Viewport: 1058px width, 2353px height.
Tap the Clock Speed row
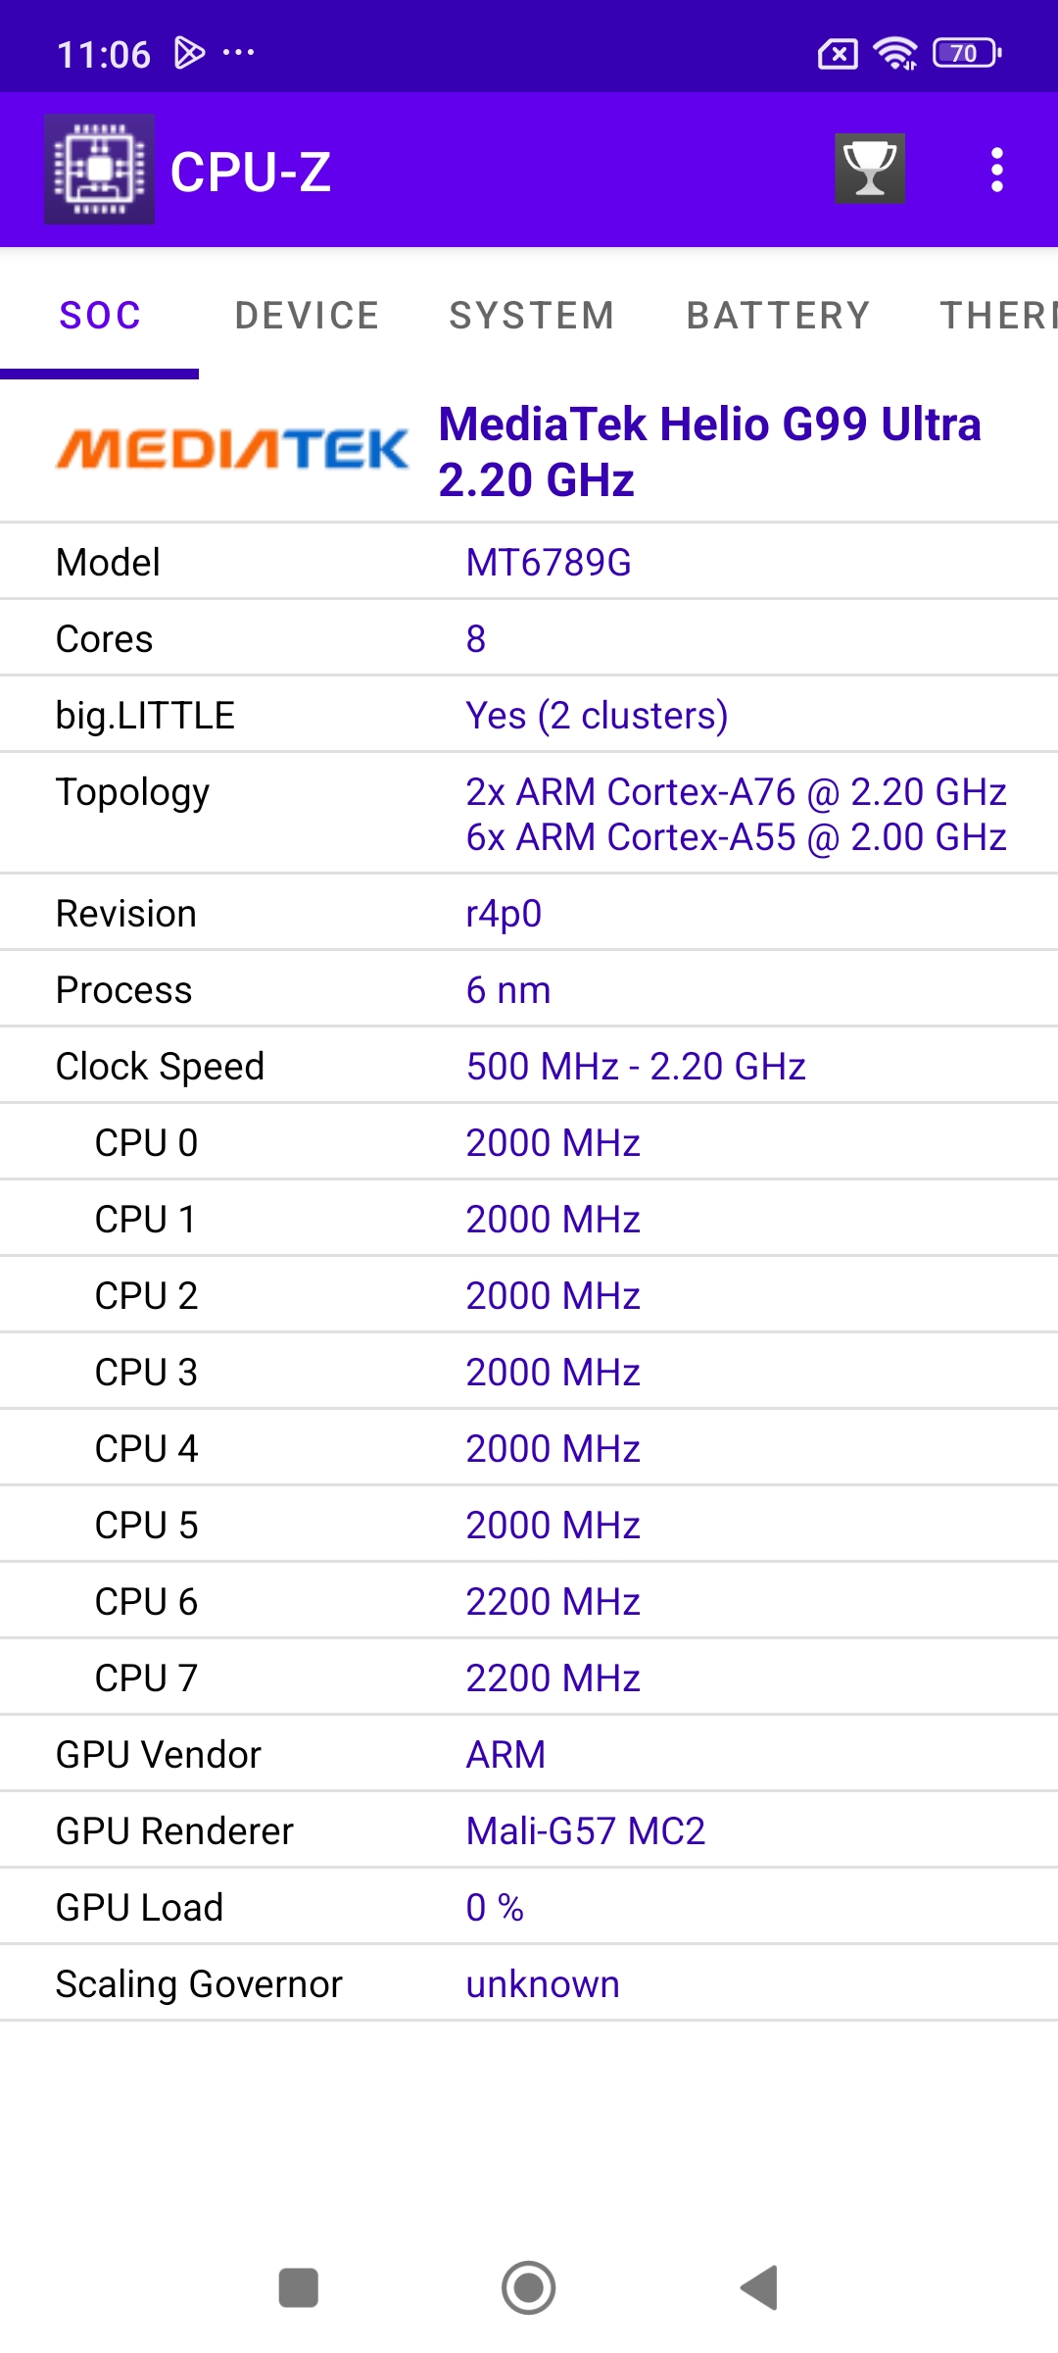coord(529,1067)
